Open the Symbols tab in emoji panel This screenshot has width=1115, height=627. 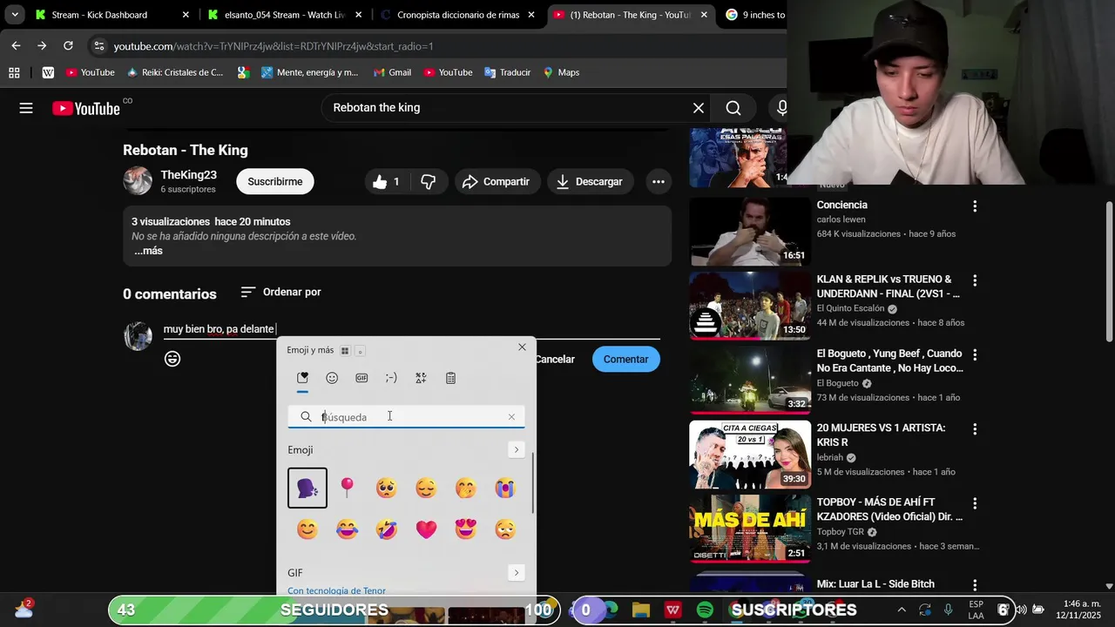(x=421, y=378)
